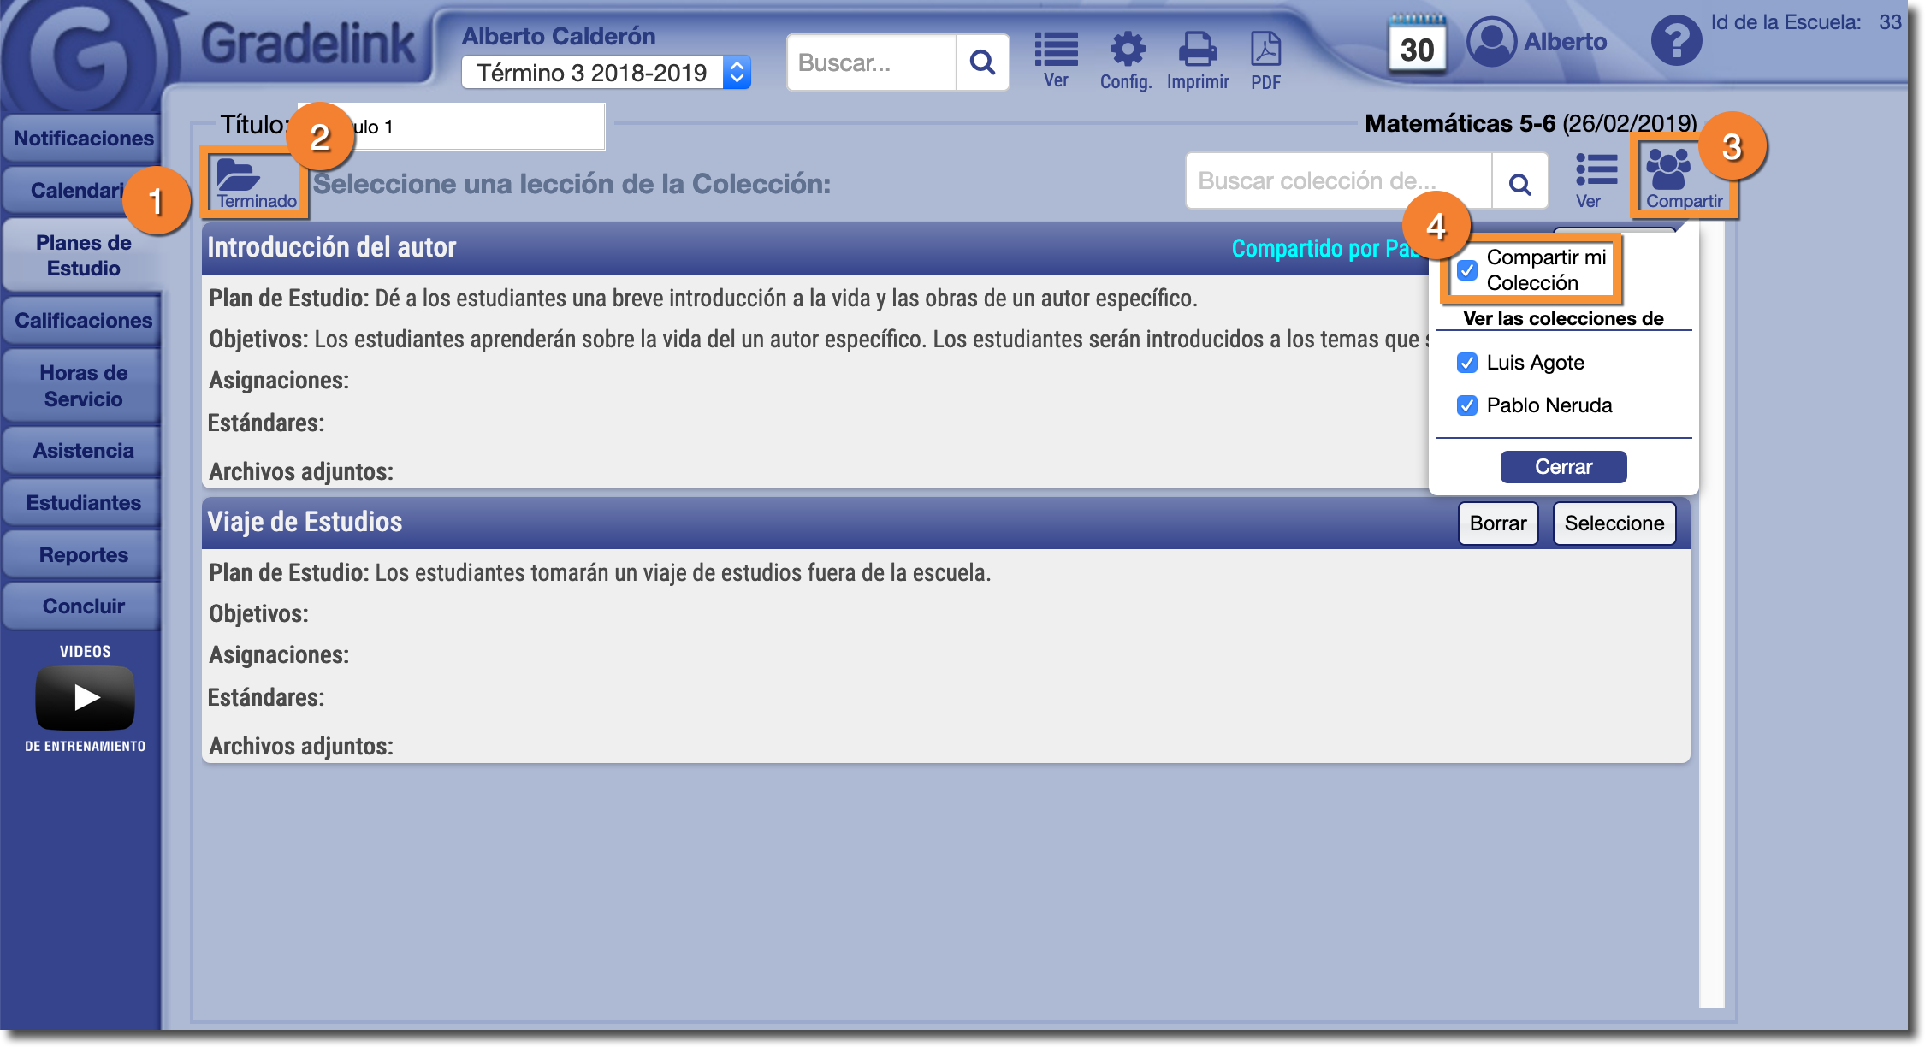
Task: Click the collection search magnifier icon
Action: (x=1519, y=182)
